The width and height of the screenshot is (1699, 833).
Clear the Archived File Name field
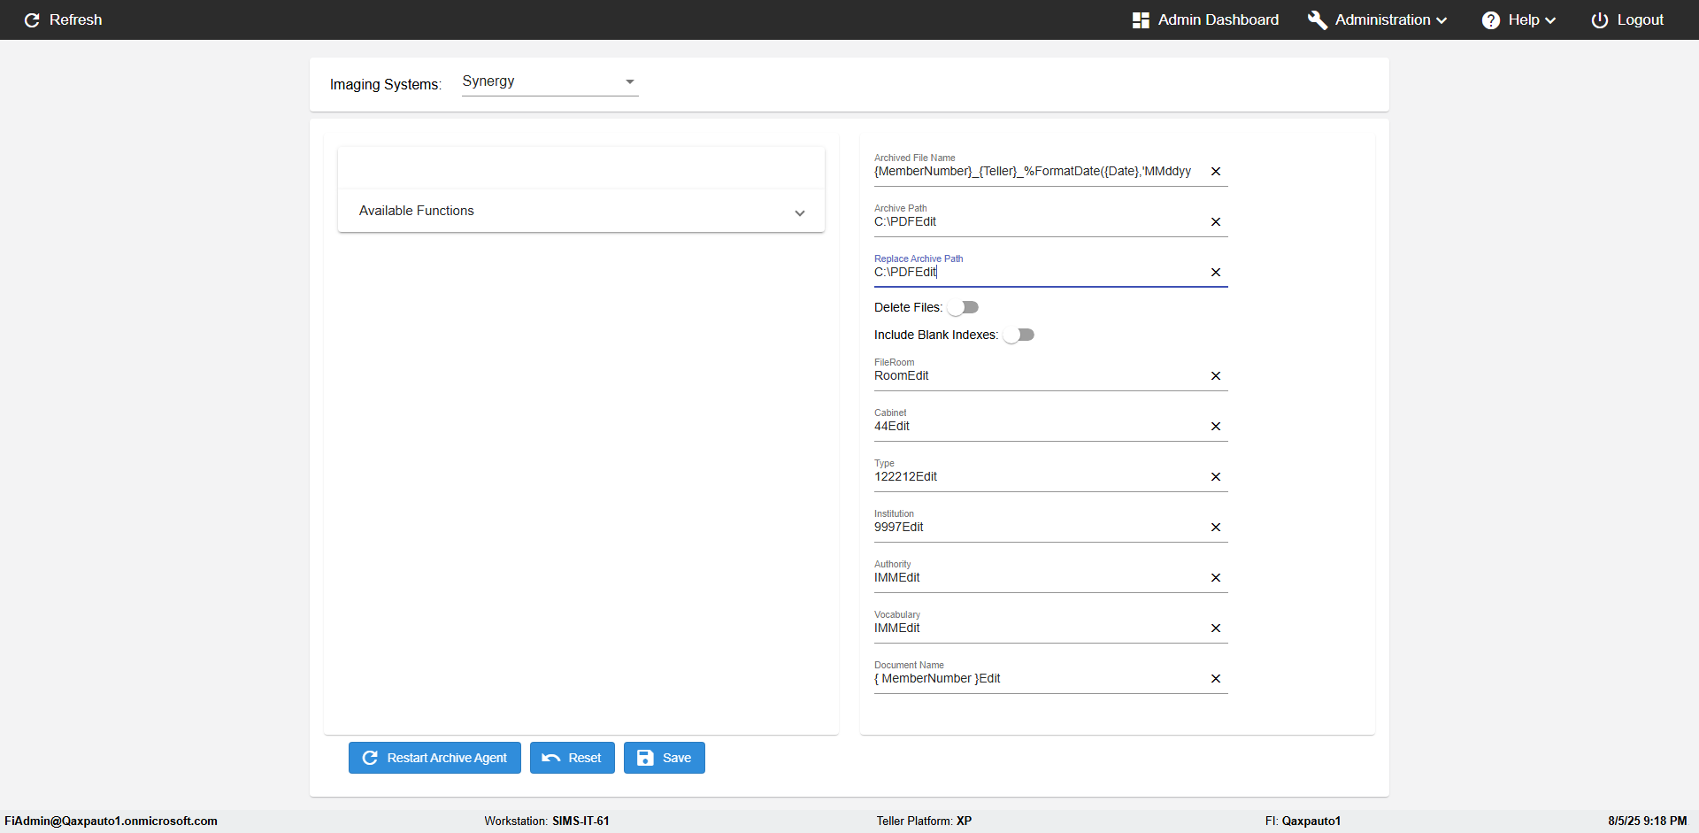[x=1215, y=172]
